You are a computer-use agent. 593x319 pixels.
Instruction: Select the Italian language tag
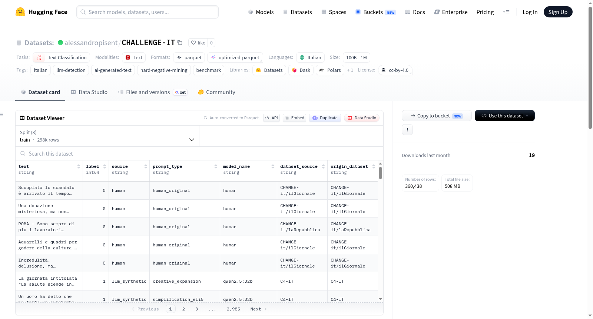(x=311, y=57)
